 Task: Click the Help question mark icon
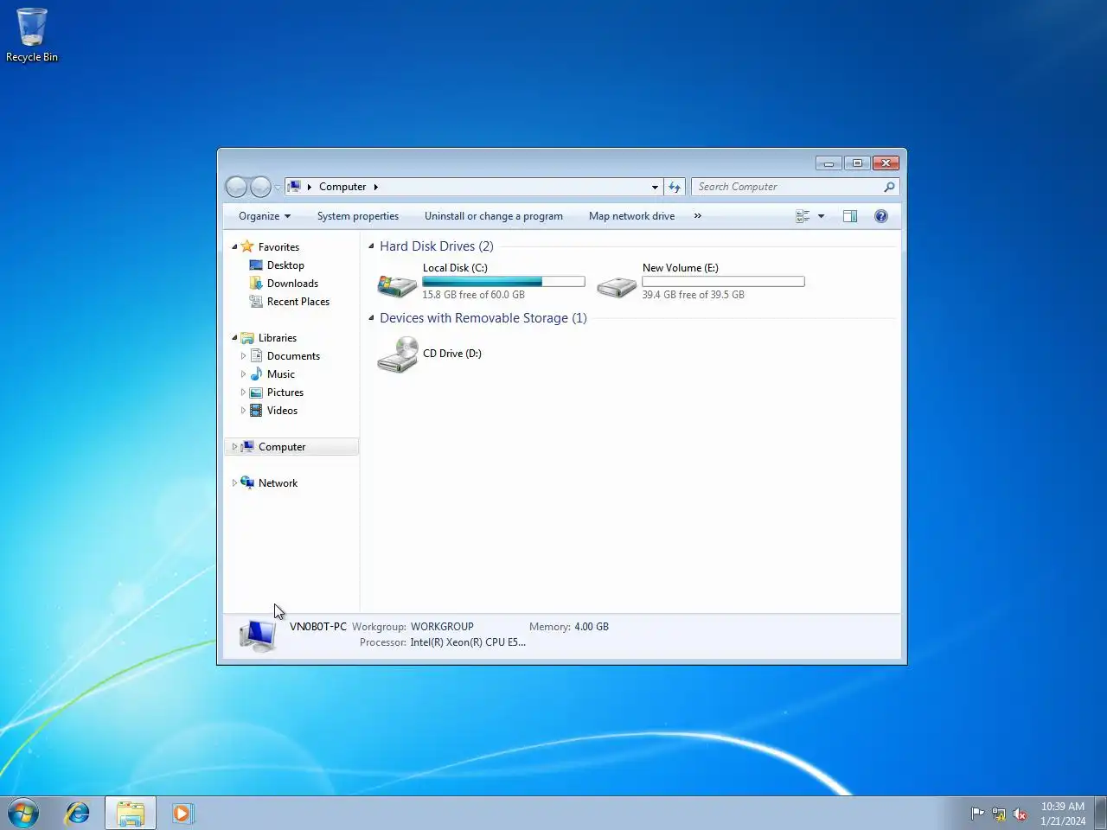tap(880, 216)
